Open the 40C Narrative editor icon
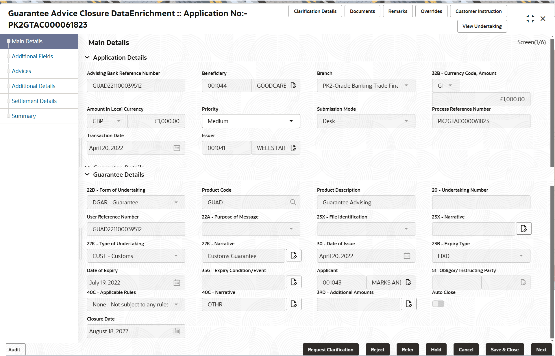 tap(293, 304)
